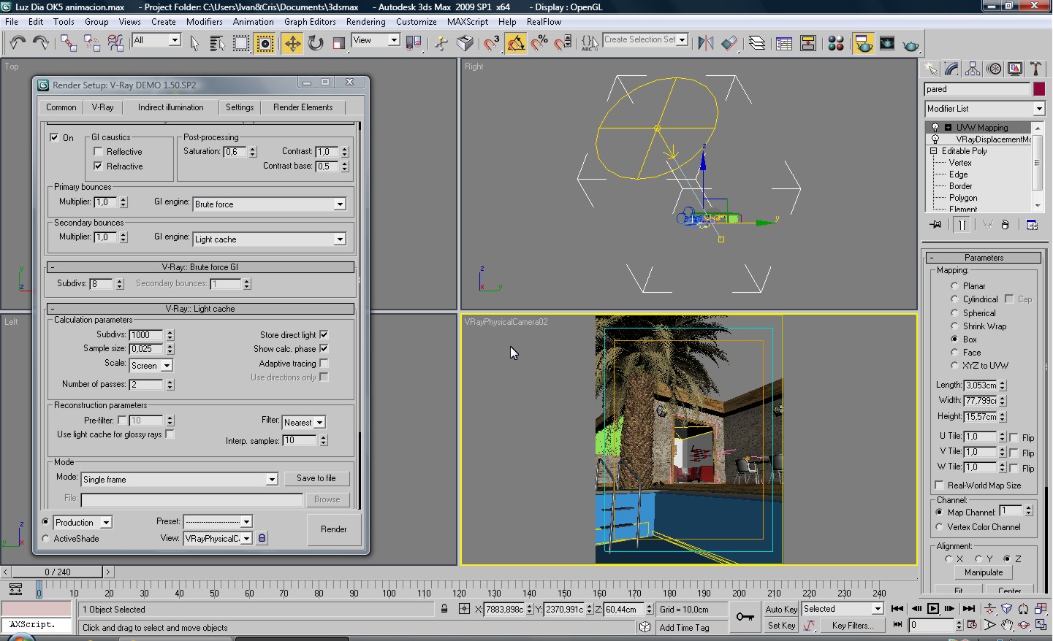Activate the Select and Move tool

[292, 44]
